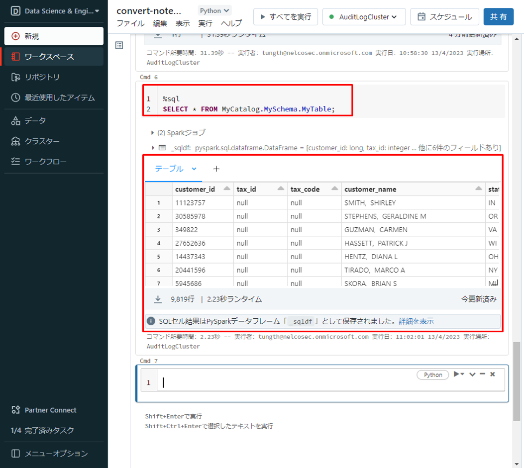Screen dimensions: 524x468
Task: Click the すべてを実行 run all button
Action: 285,17
